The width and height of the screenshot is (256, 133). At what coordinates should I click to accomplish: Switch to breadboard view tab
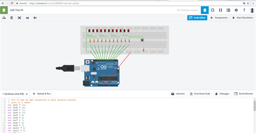click(205, 10)
